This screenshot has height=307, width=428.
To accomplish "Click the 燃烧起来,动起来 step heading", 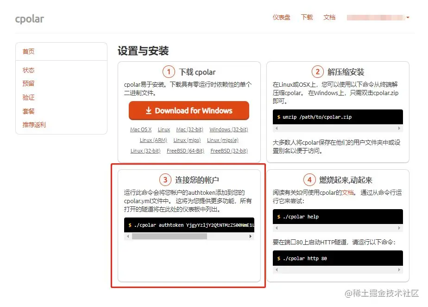I will click(346, 180).
